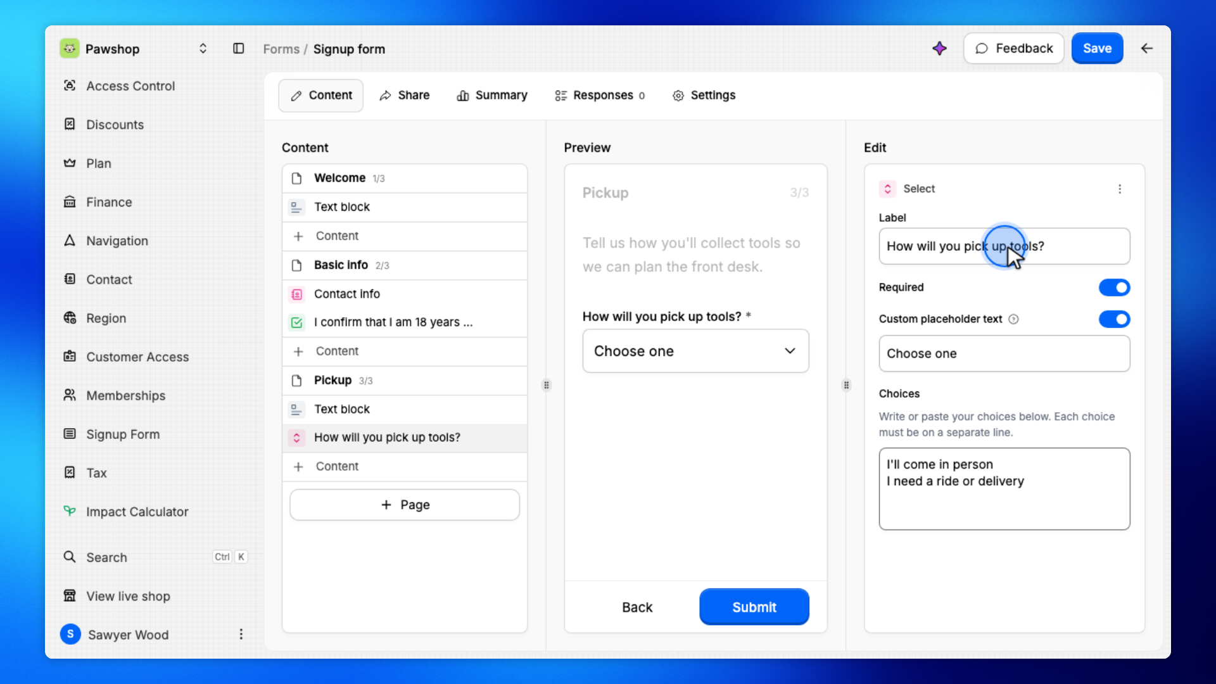Click the Impact Calculator leaf icon

click(x=70, y=511)
